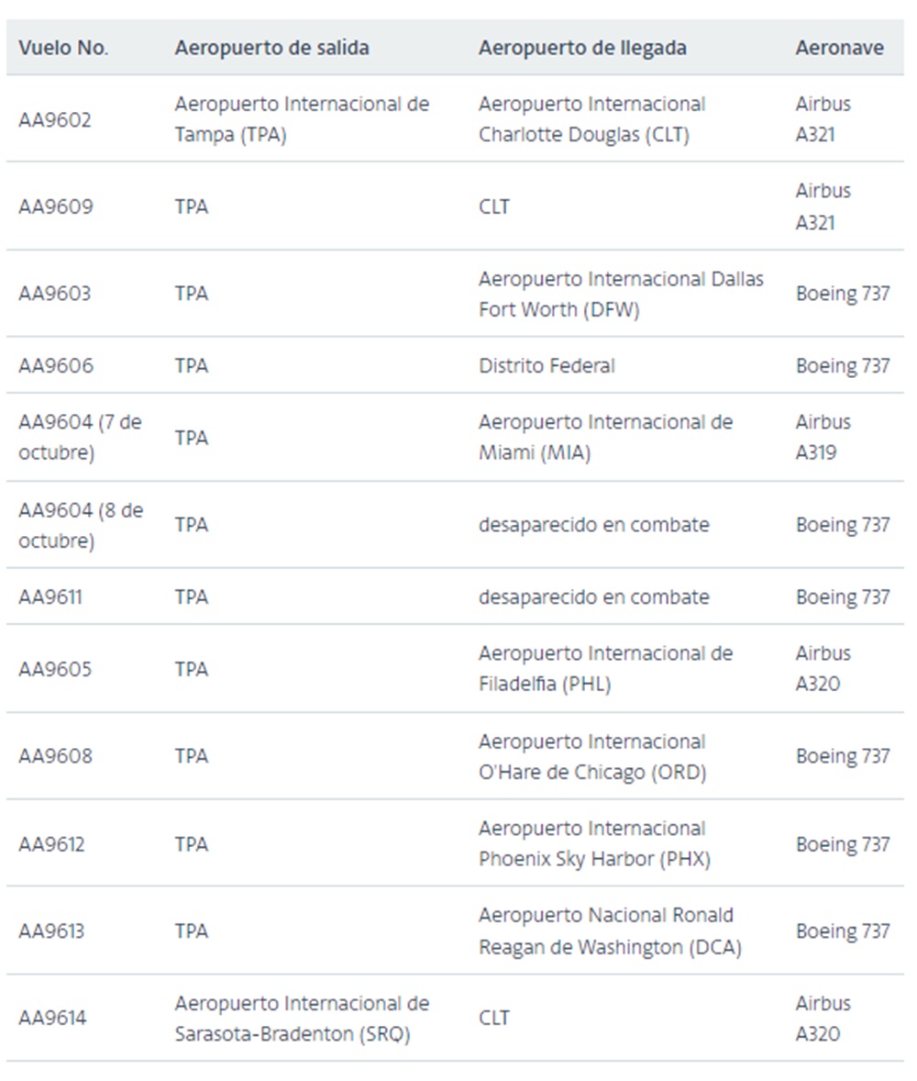Click Sarasota-Bradenton (SRQ) departure cell
Image resolution: width=917 pixels, height=1081 pixels.
tap(302, 1019)
